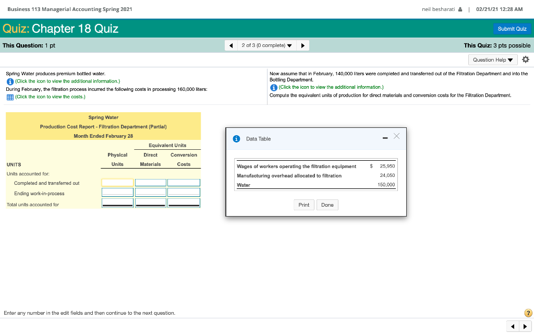534x334 pixels.
Task: Click the 'Quiz: Chapter 18 Quiz' heading
Action: [60, 29]
